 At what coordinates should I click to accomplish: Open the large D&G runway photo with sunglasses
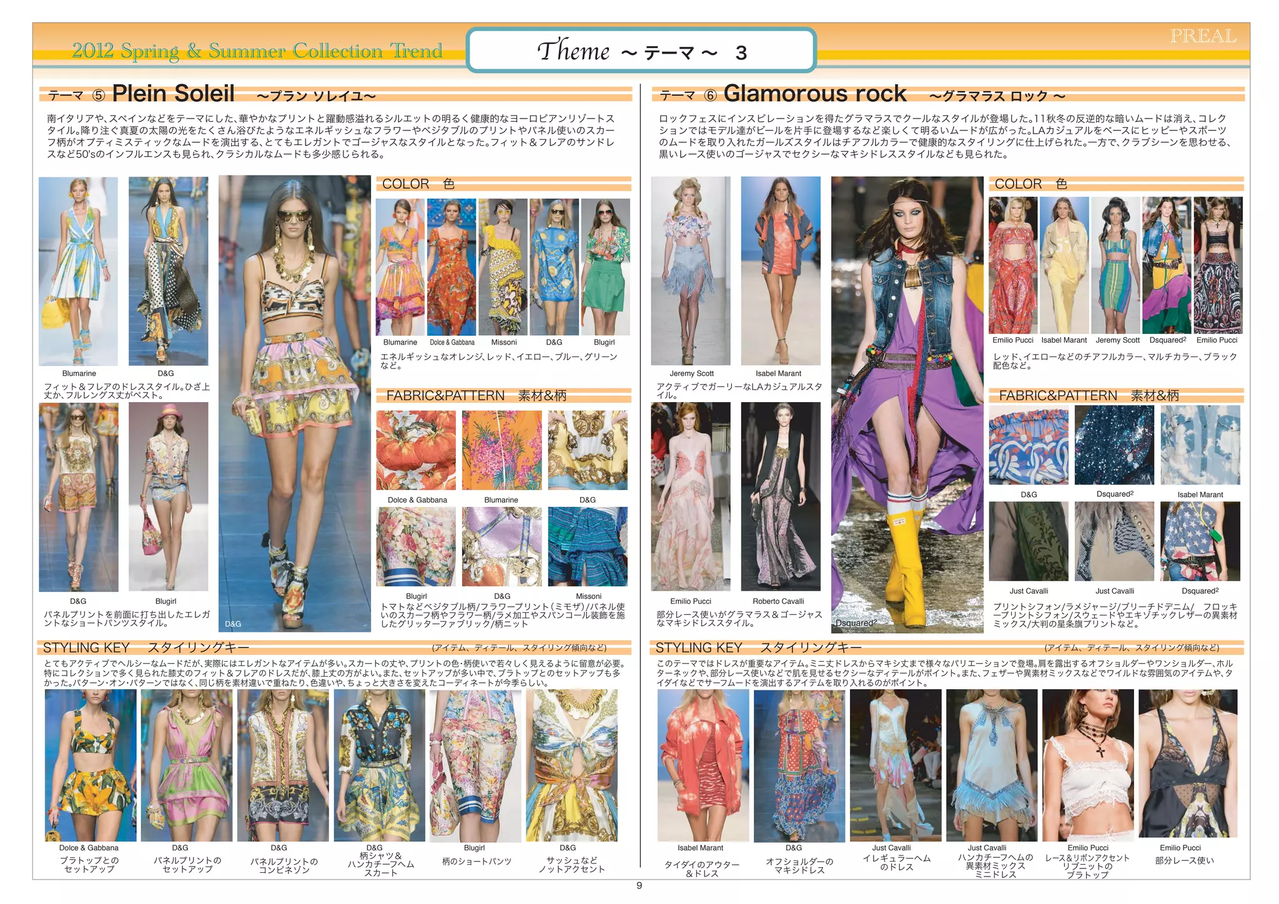(x=295, y=403)
